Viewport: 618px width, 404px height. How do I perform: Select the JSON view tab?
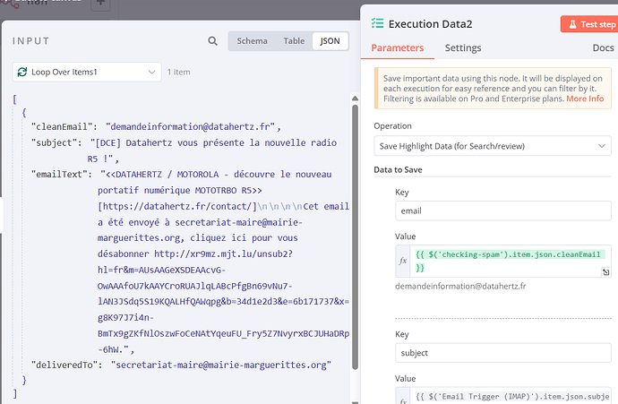coord(330,41)
